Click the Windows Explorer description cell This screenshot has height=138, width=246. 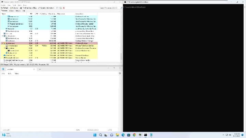coord(81,43)
